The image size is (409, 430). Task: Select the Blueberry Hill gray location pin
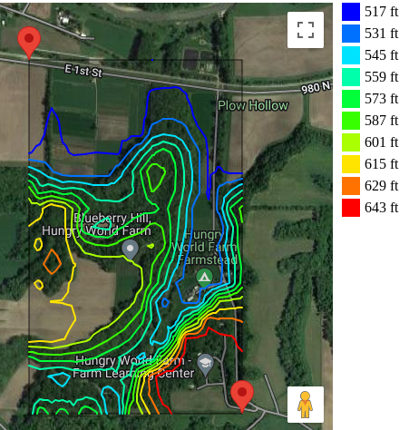pyautogui.click(x=130, y=249)
